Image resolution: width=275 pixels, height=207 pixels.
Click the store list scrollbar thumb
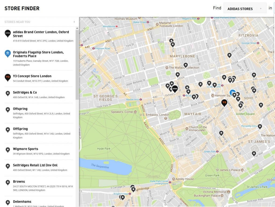(x=77, y=65)
